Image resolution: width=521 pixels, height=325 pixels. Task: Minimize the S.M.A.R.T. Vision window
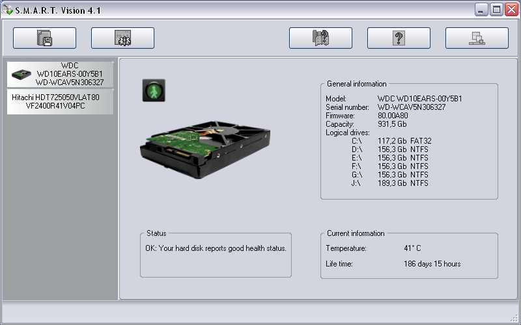coord(481,10)
